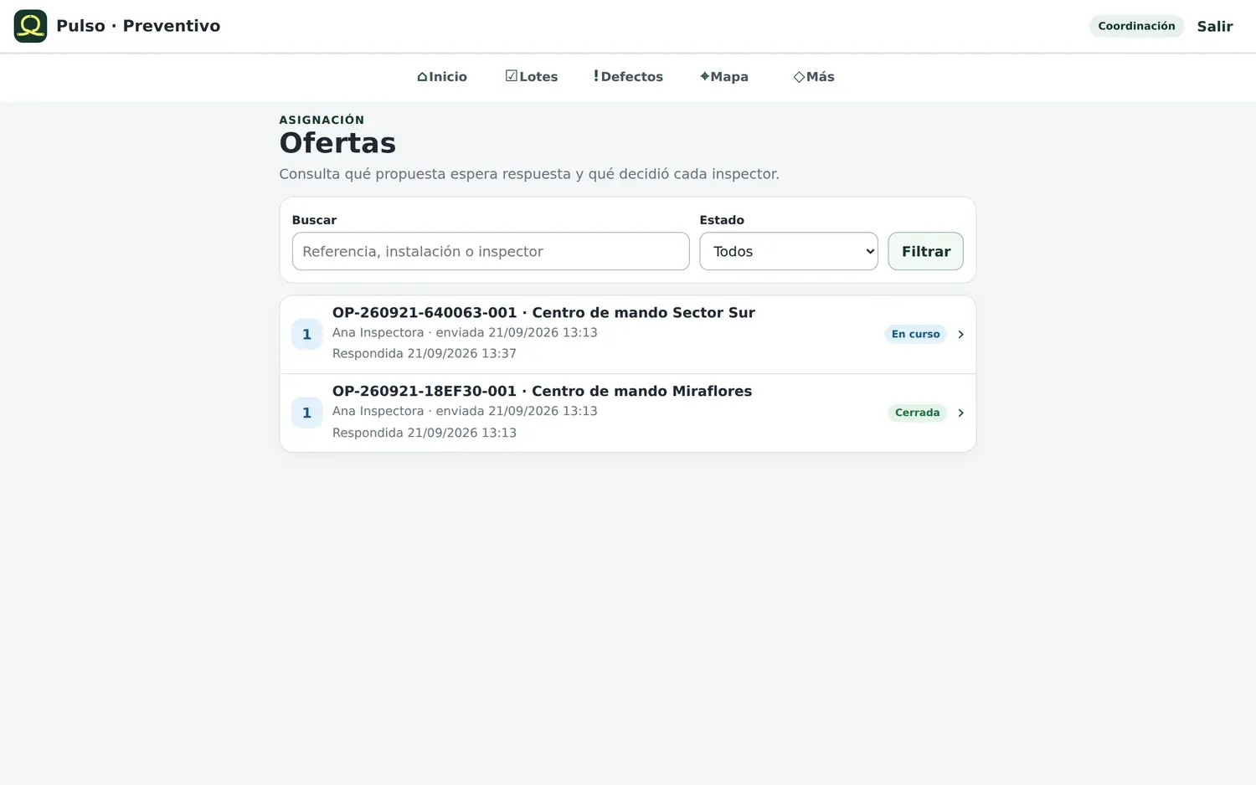Open the Más menu
This screenshot has width=1256, height=785.
coord(814,76)
